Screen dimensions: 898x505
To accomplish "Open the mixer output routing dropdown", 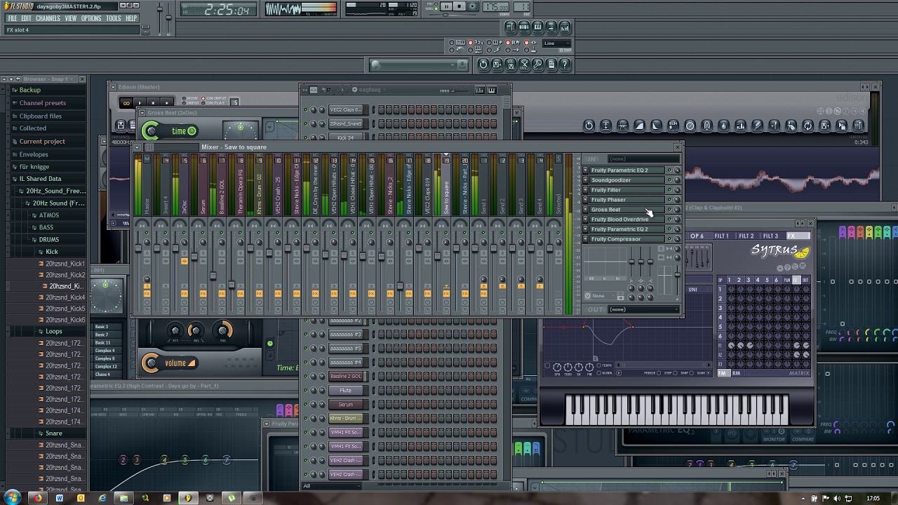I will coord(642,309).
